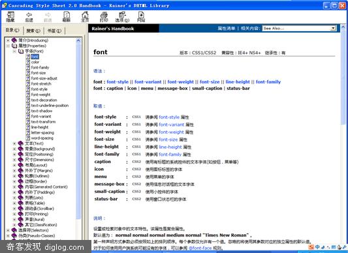
Task: Click the Introducing book icon
Action: 14,40
